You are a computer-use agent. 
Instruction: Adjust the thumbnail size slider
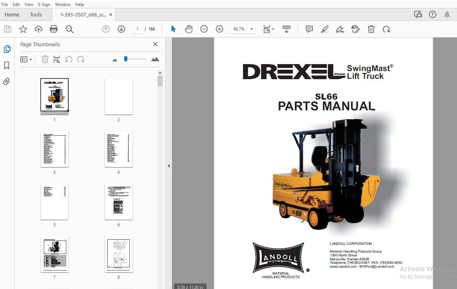click(x=126, y=59)
